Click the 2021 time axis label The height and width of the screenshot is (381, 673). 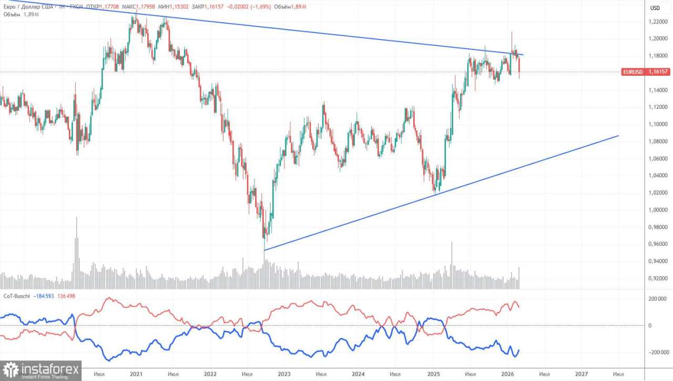136,374
